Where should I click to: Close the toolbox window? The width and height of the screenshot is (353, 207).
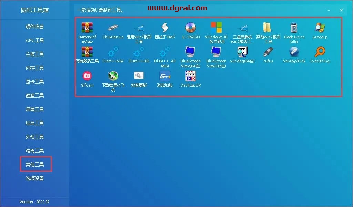(341, 10)
